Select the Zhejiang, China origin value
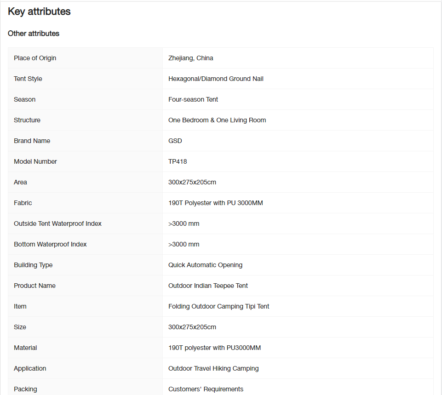This screenshot has height=395, width=442. tap(190, 58)
